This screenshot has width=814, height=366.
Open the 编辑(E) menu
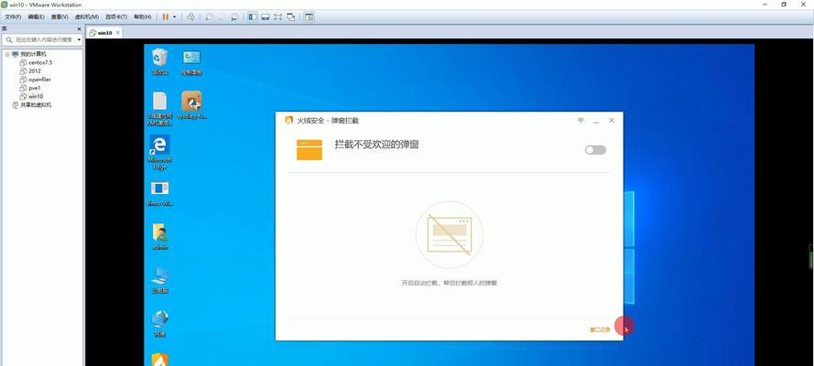point(36,17)
